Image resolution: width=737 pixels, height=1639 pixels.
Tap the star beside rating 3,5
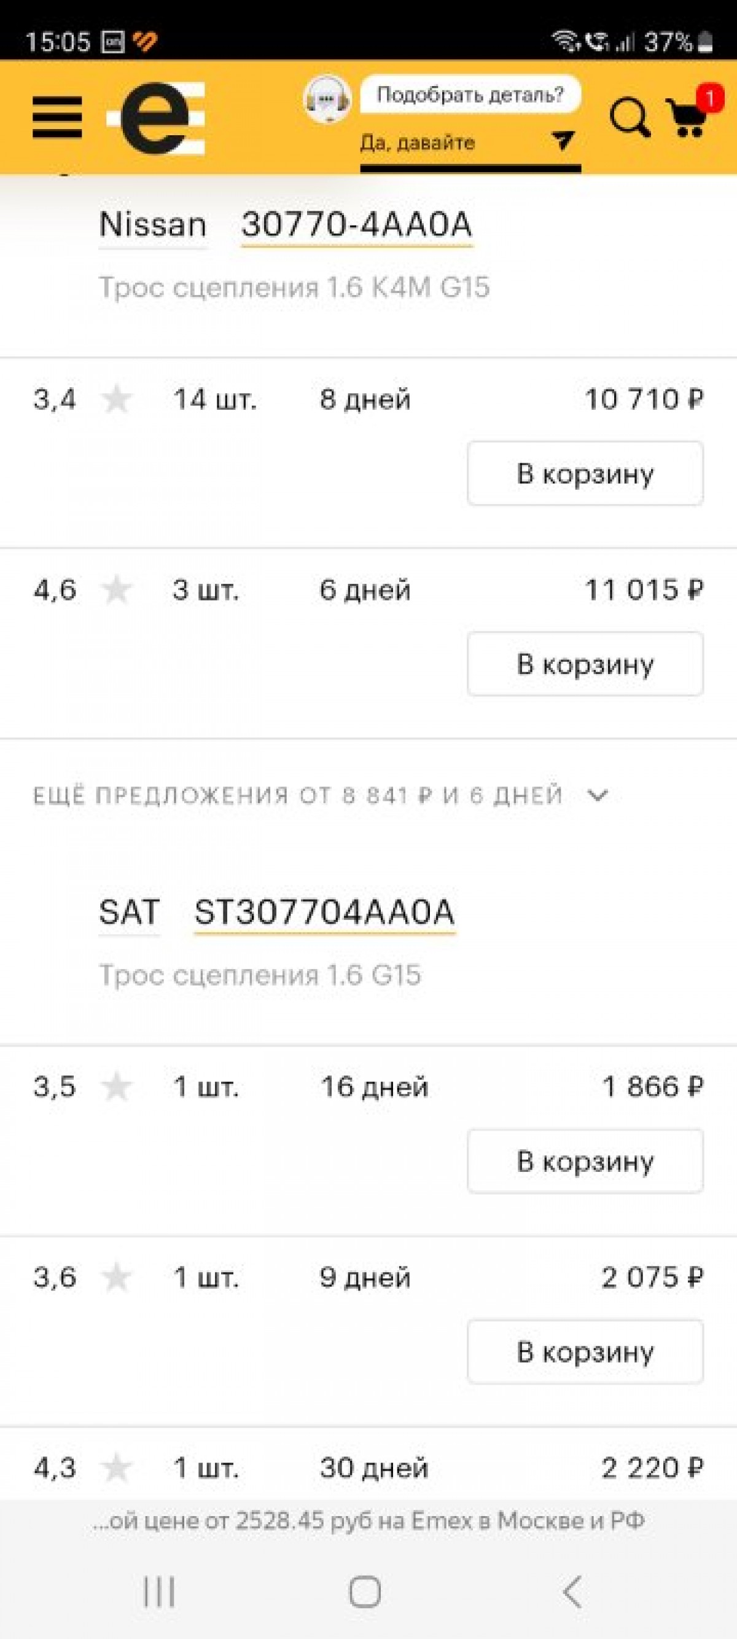pos(116,1087)
